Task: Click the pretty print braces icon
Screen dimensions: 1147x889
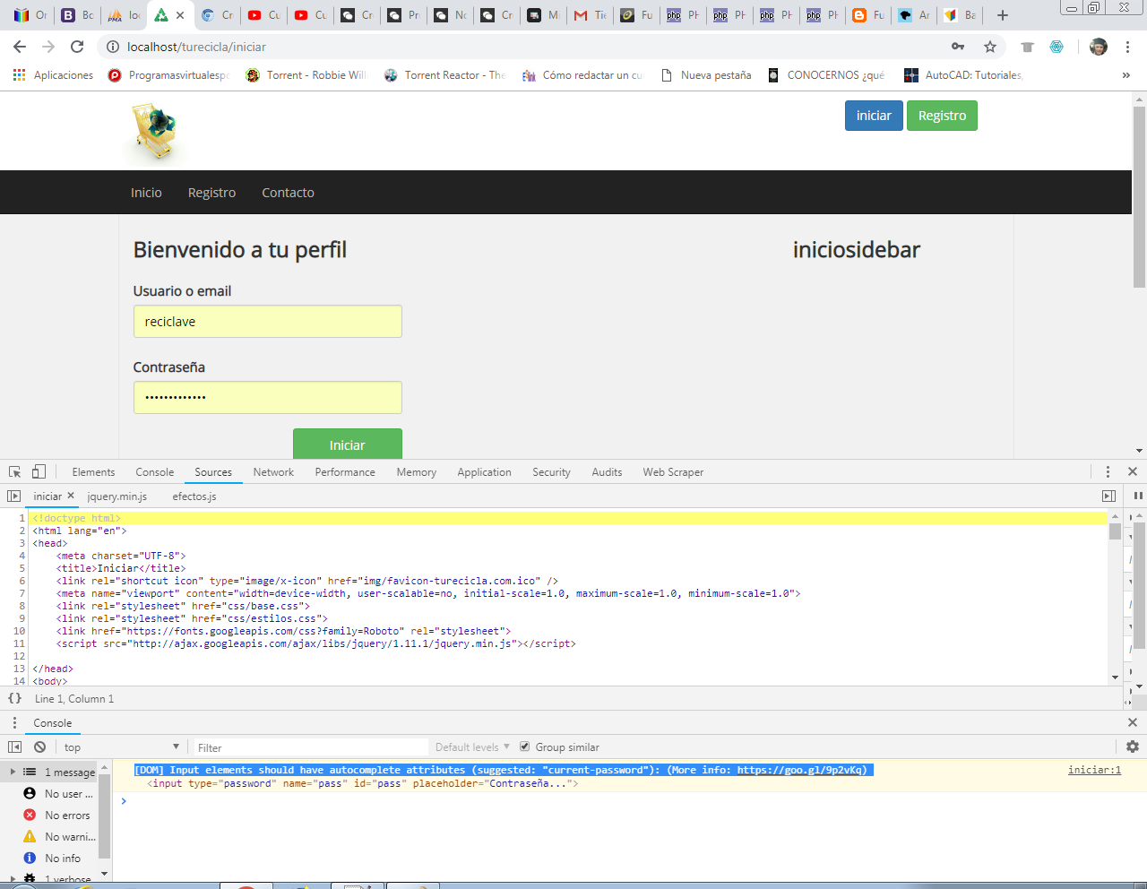Action: click(x=14, y=698)
